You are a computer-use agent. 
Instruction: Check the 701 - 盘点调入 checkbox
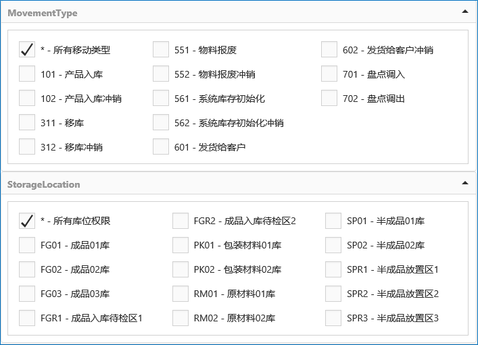pos(329,74)
